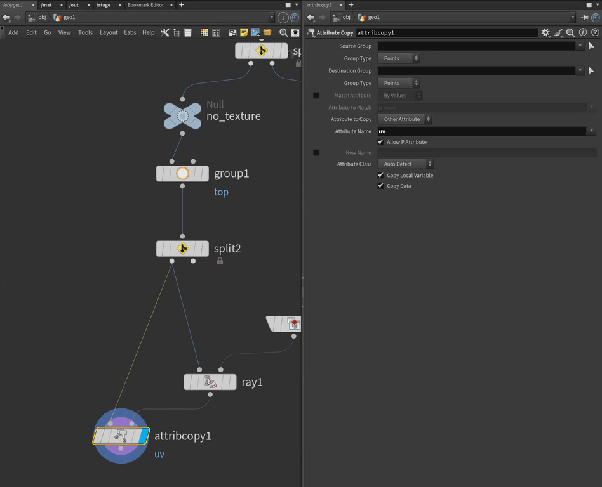Toggle the Copy Local Variable checkbox
This screenshot has width=602, height=487.
[380, 176]
